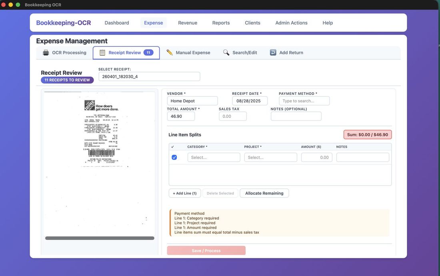Click the Notes optional input field
440x276 pixels.
[x=296, y=116]
